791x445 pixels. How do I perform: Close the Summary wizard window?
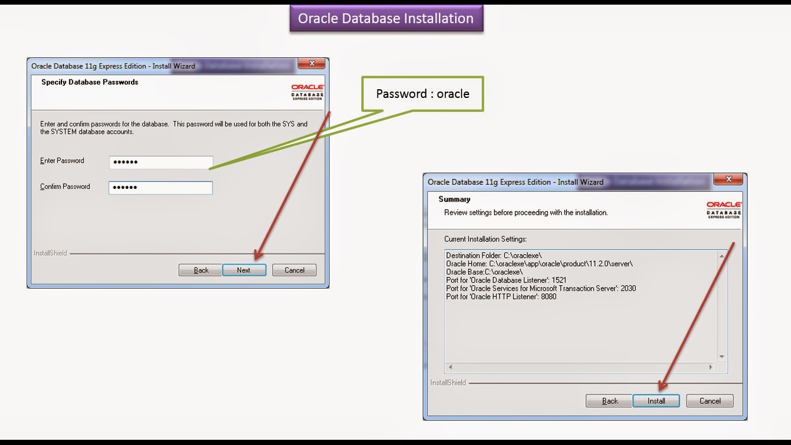coord(728,180)
